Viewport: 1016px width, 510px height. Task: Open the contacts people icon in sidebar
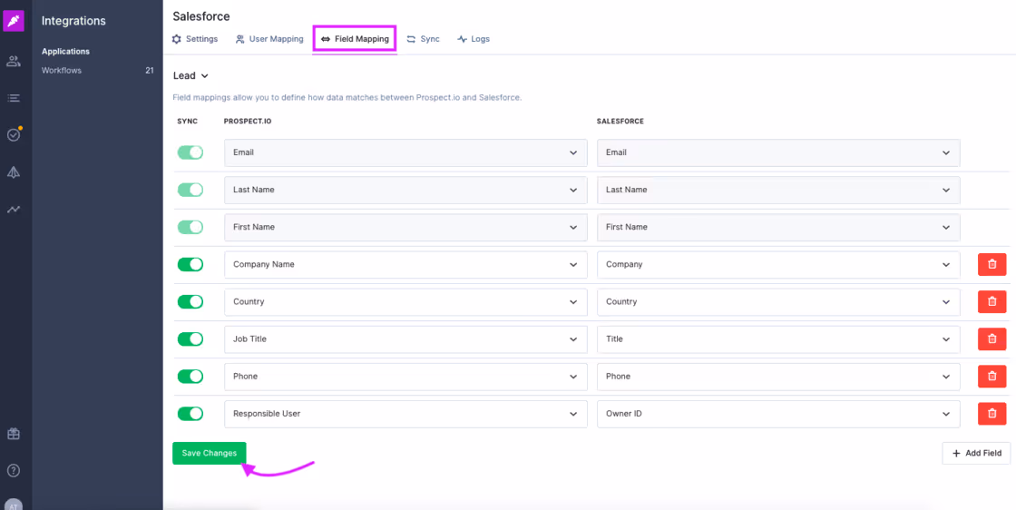[14, 62]
